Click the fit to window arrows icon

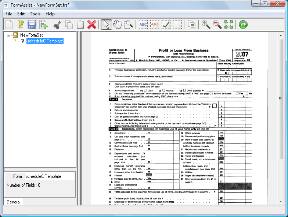(x=228, y=25)
